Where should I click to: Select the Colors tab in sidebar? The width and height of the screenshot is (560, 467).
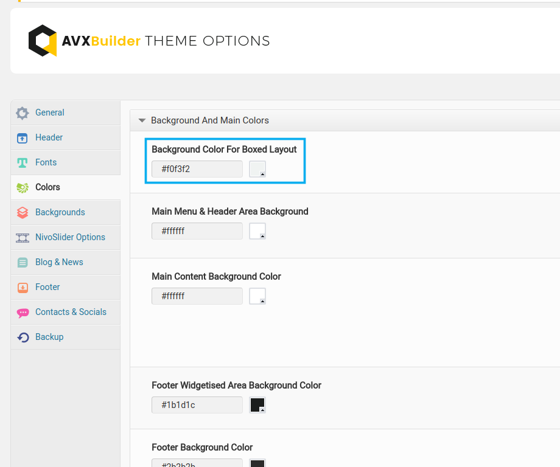point(47,187)
